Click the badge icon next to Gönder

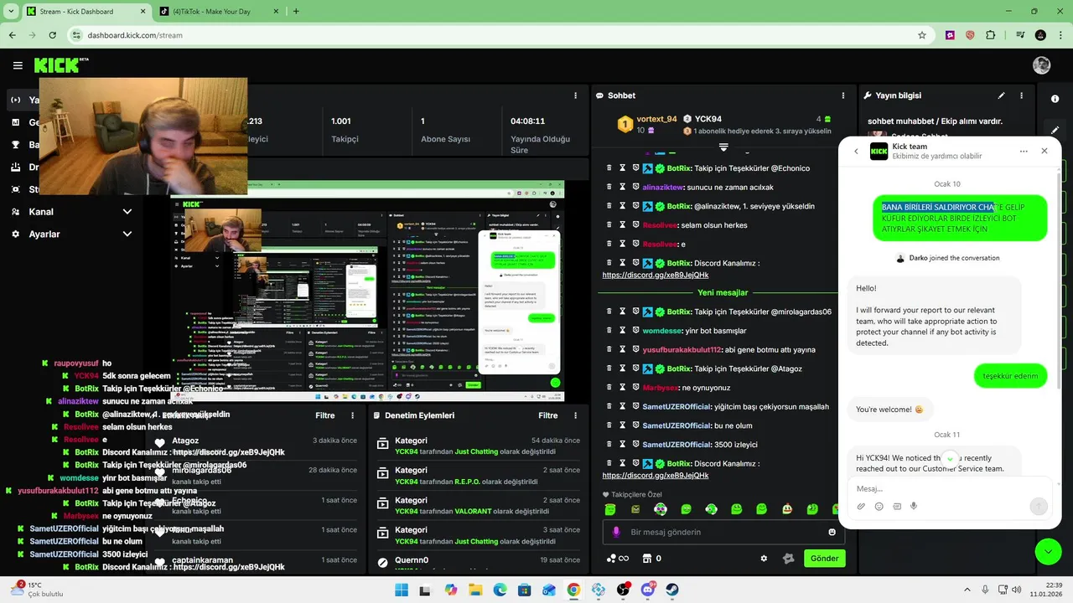point(788,559)
